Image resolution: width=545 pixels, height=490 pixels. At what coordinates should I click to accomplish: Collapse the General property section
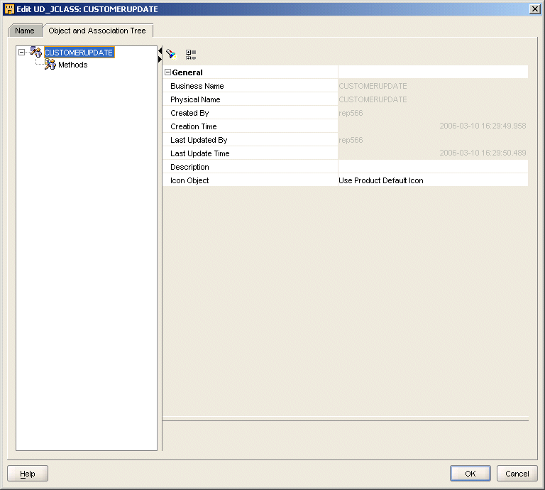(x=167, y=72)
